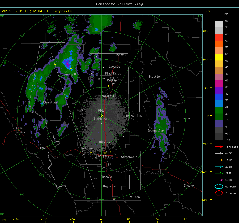The height and width of the screenshot is (223, 239).
Task: Click the magenta 18TS arrow in legend
Action: click(219, 180)
